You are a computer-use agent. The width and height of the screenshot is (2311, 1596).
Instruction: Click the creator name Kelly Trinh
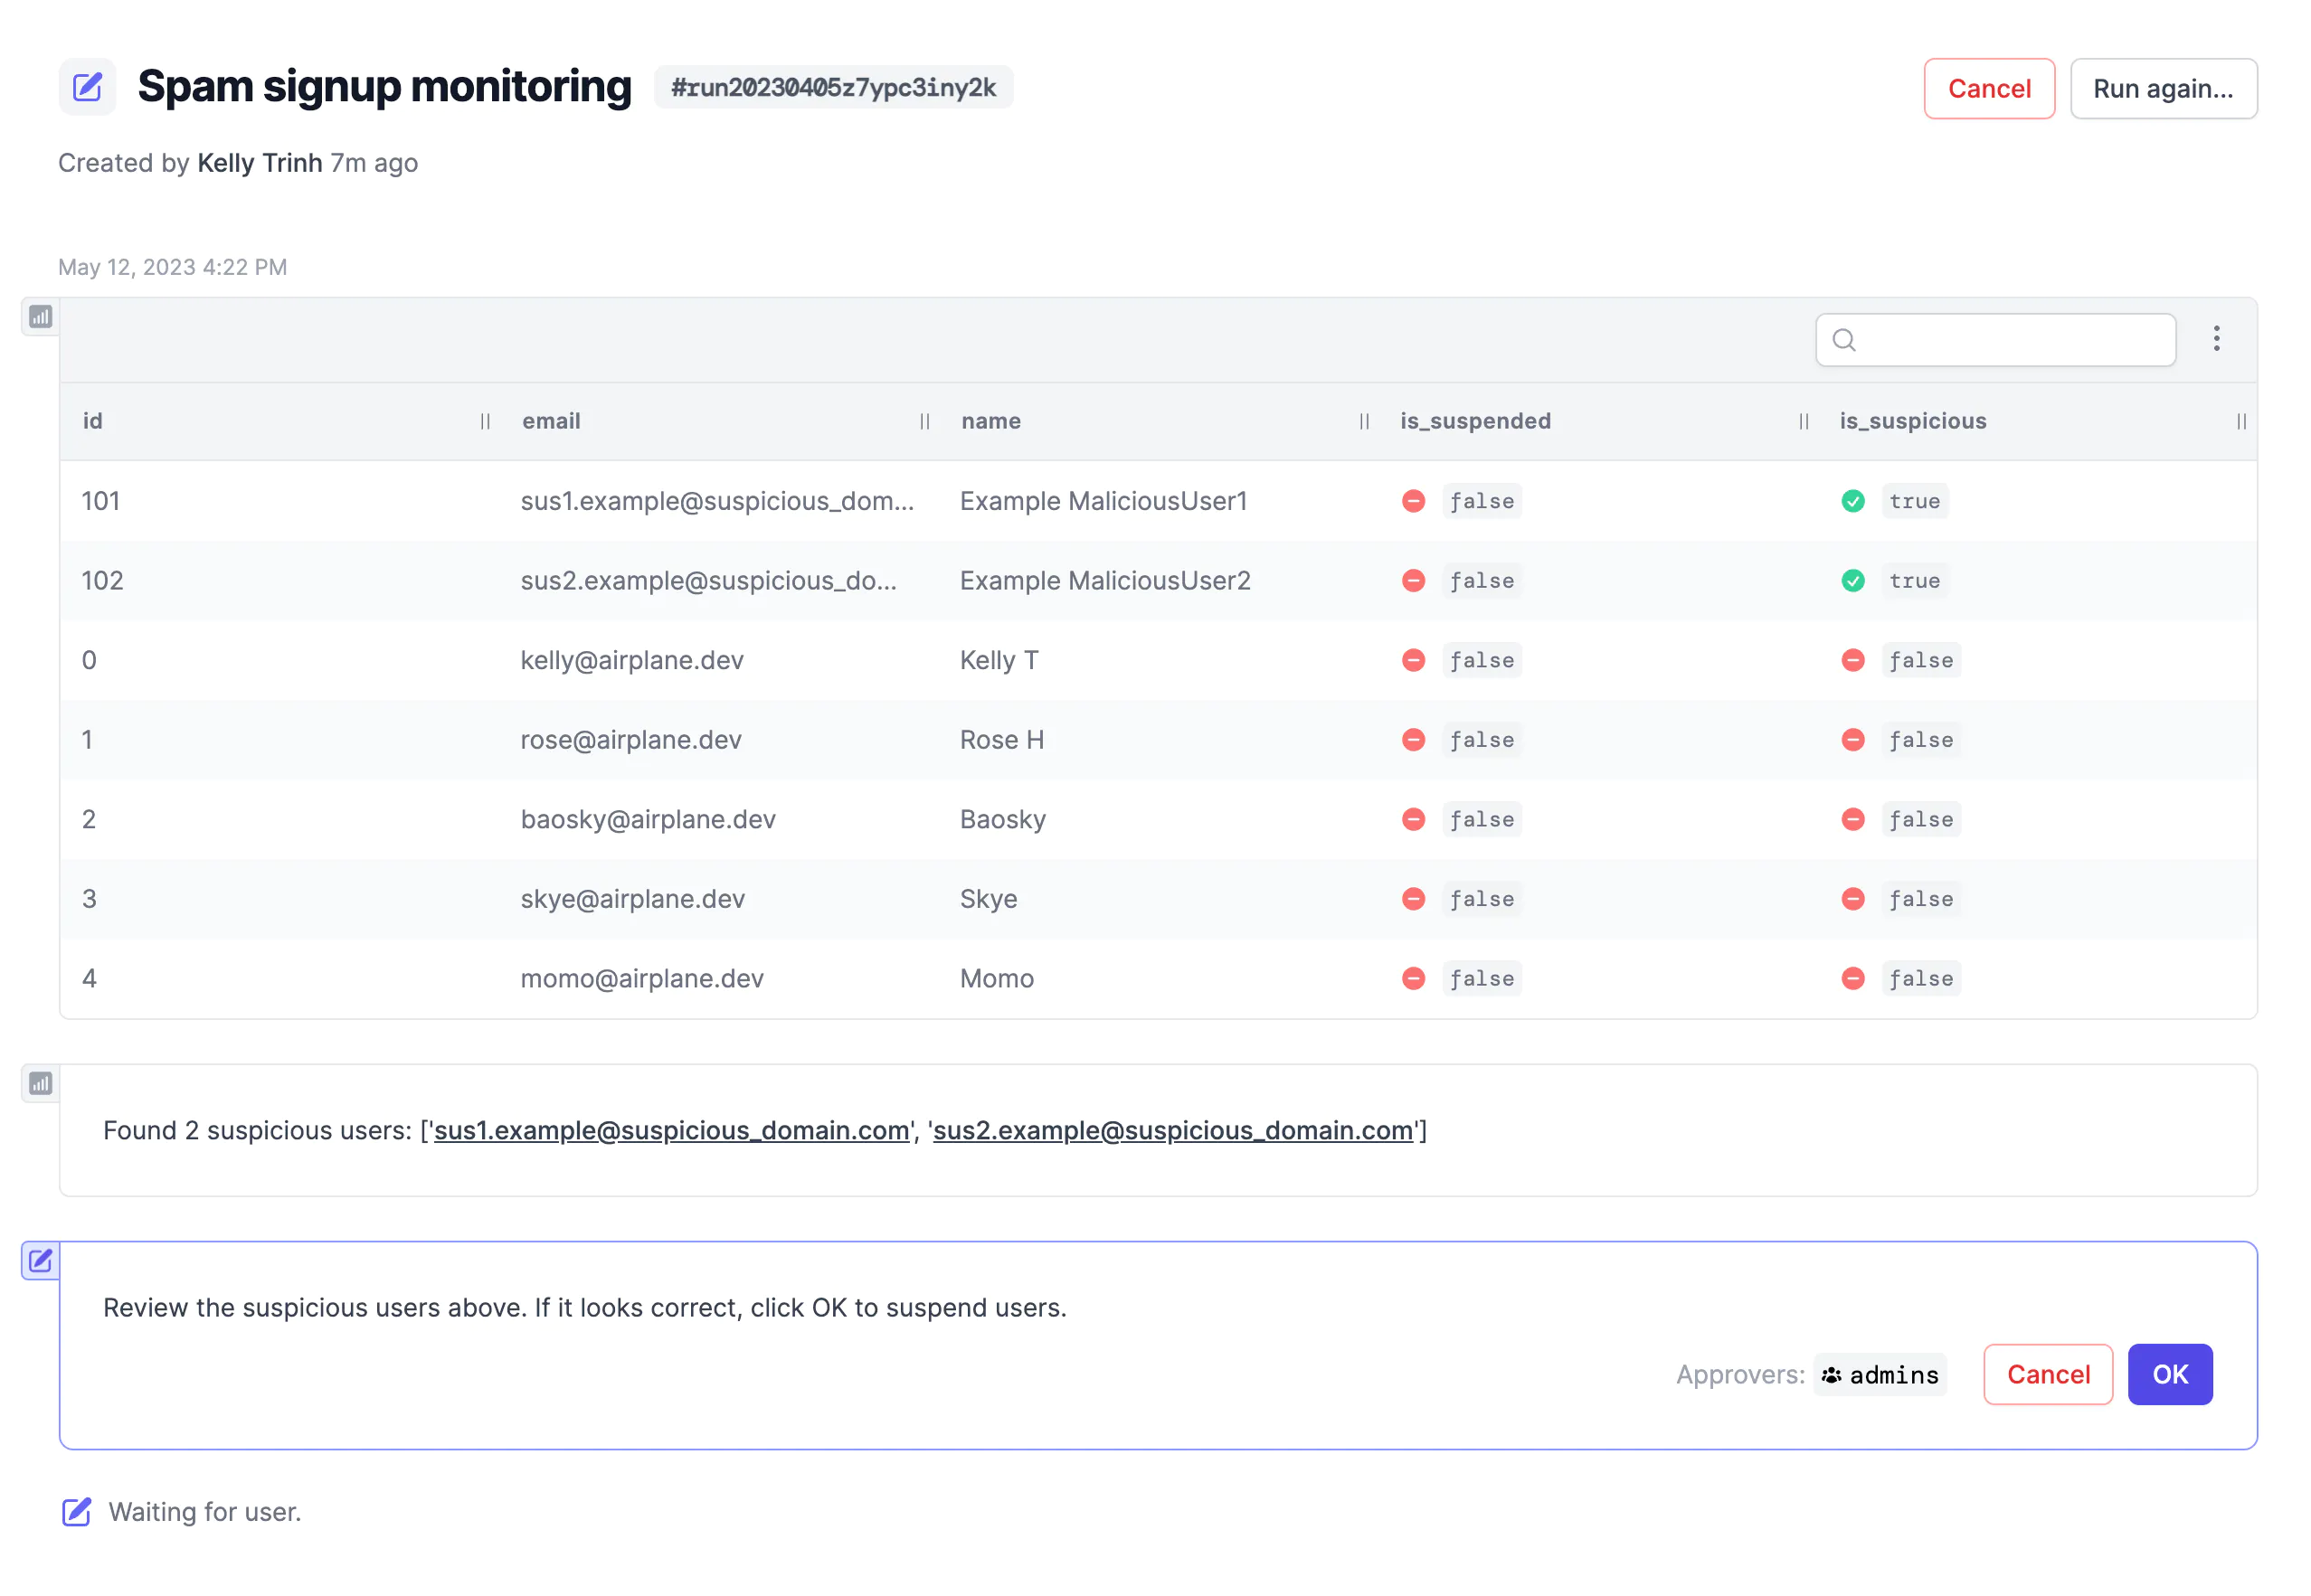pos(260,163)
